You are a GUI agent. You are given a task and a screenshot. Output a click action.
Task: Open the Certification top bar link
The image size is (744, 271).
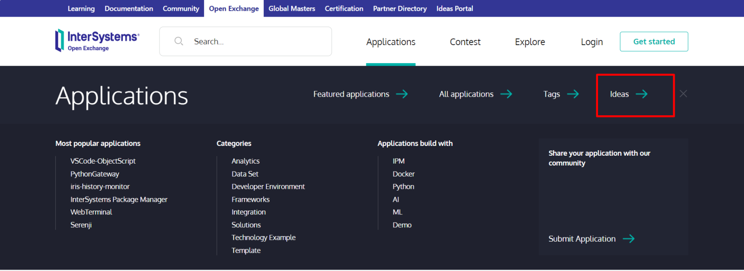(344, 8)
